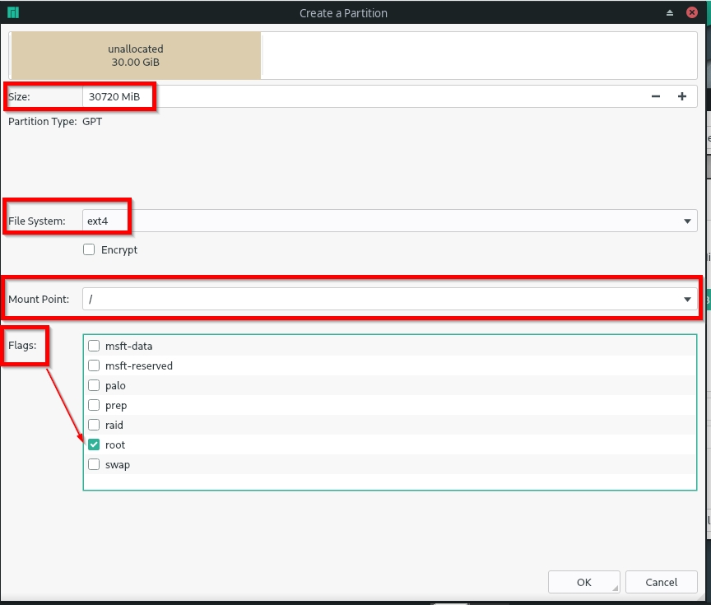The image size is (711, 605).
Task: Click the Cancel button
Action: pyautogui.click(x=661, y=582)
